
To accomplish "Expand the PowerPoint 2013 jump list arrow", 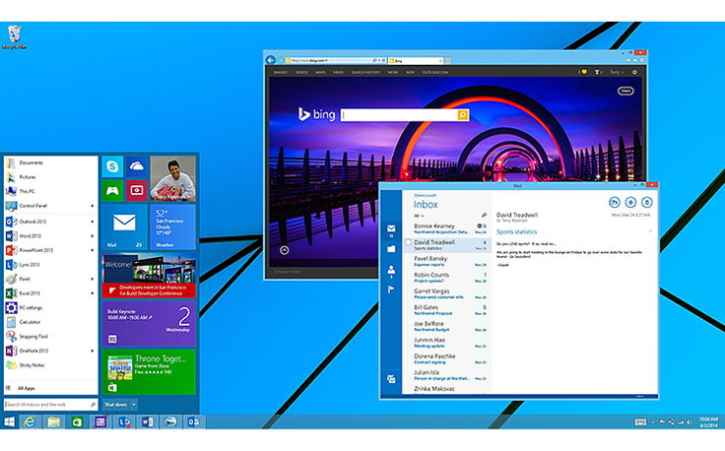I will coord(92,250).
